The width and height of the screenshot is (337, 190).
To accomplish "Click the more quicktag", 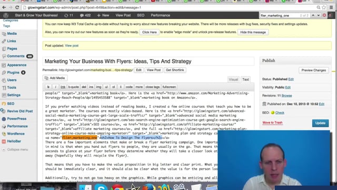I will (139, 87).
